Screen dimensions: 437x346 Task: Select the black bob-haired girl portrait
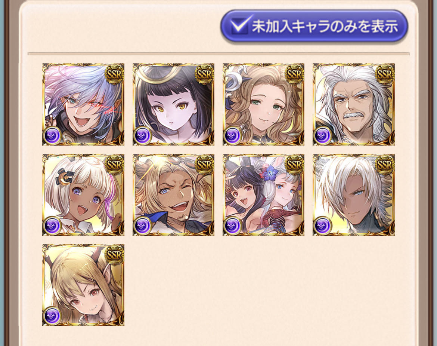[173, 104]
